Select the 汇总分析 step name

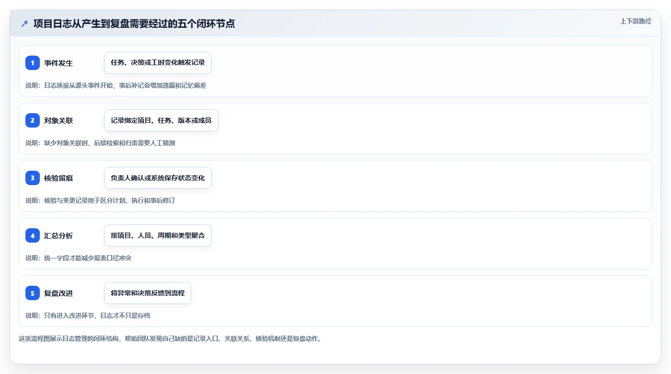[59, 235]
